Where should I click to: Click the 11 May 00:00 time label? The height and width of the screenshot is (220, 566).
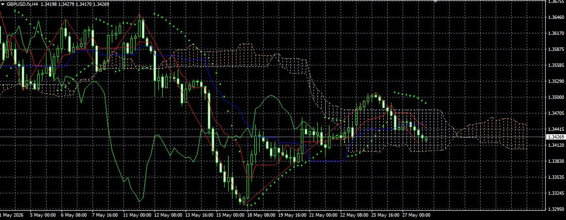tap(137, 215)
